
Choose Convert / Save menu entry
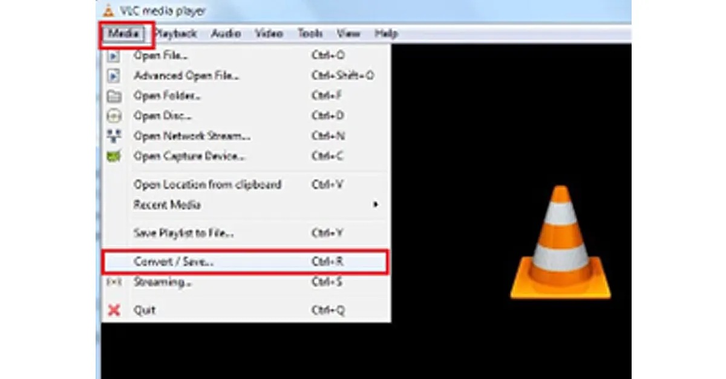tap(244, 263)
